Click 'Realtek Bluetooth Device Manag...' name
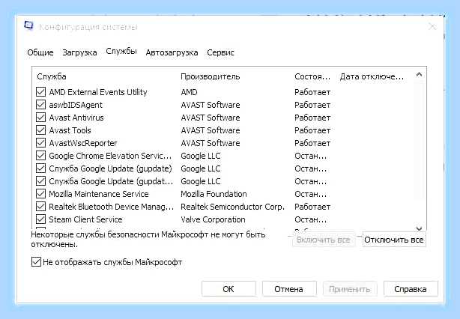 point(112,207)
